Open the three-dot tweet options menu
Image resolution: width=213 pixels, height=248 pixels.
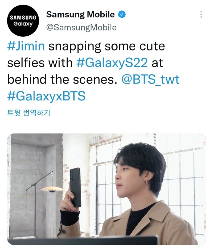pyautogui.click(x=201, y=14)
